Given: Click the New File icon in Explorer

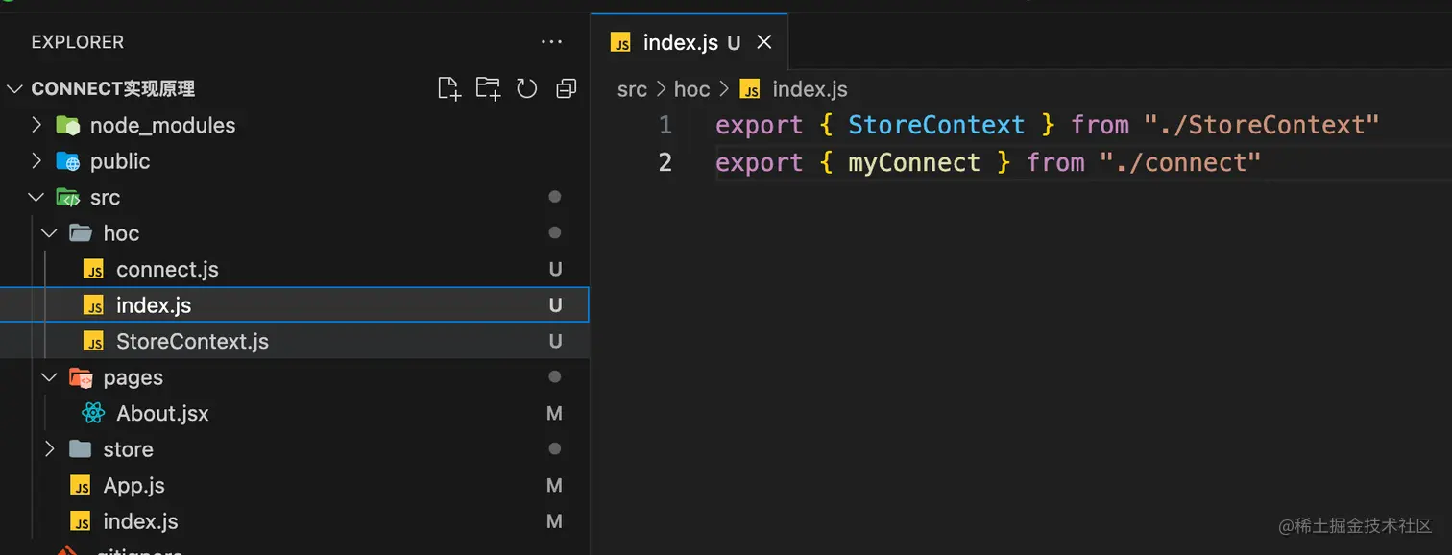Looking at the screenshot, I should [448, 89].
